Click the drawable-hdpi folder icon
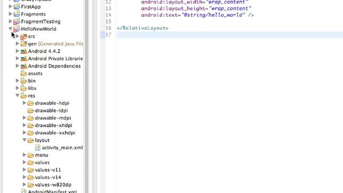Image resolution: width=343 pixels, height=193 pixels. (x=31, y=103)
